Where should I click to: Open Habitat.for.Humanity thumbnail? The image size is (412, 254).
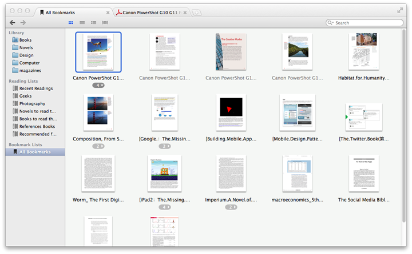(364, 51)
